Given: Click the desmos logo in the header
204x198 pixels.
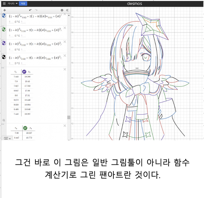Looking at the screenshot, I should click(135, 4).
